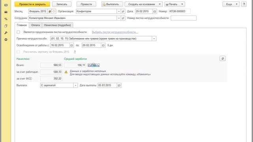Click the за счет ФСС amount 392,22
Viewport: 253px width, 142px height.
(x=51, y=78)
